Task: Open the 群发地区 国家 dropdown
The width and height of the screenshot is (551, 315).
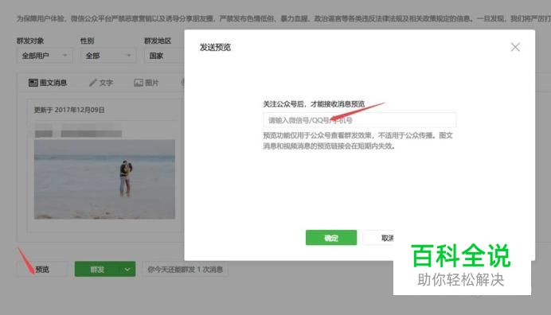Action: pyautogui.click(x=164, y=56)
